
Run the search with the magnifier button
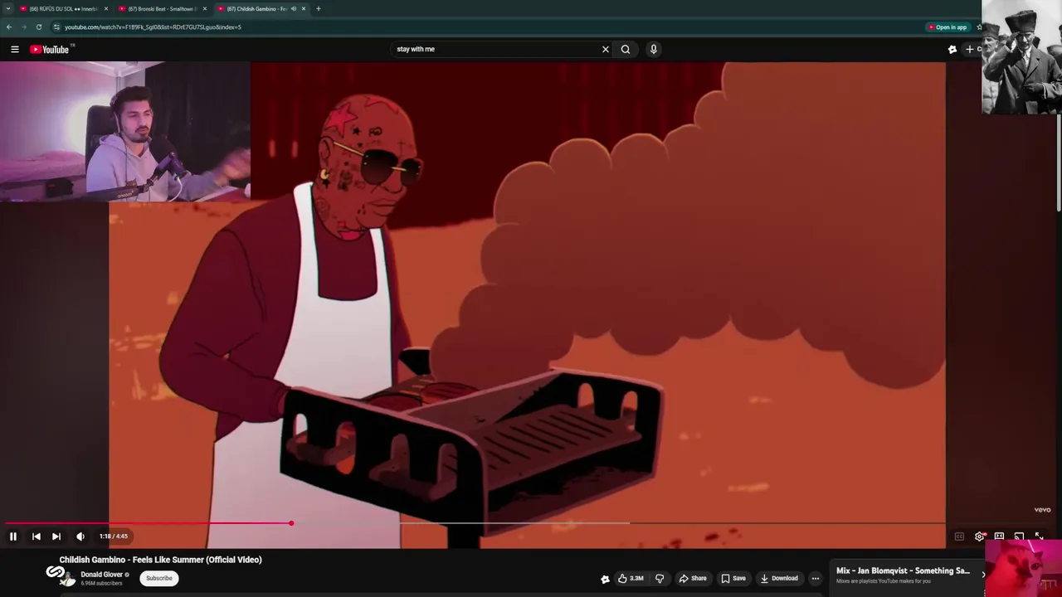point(626,49)
